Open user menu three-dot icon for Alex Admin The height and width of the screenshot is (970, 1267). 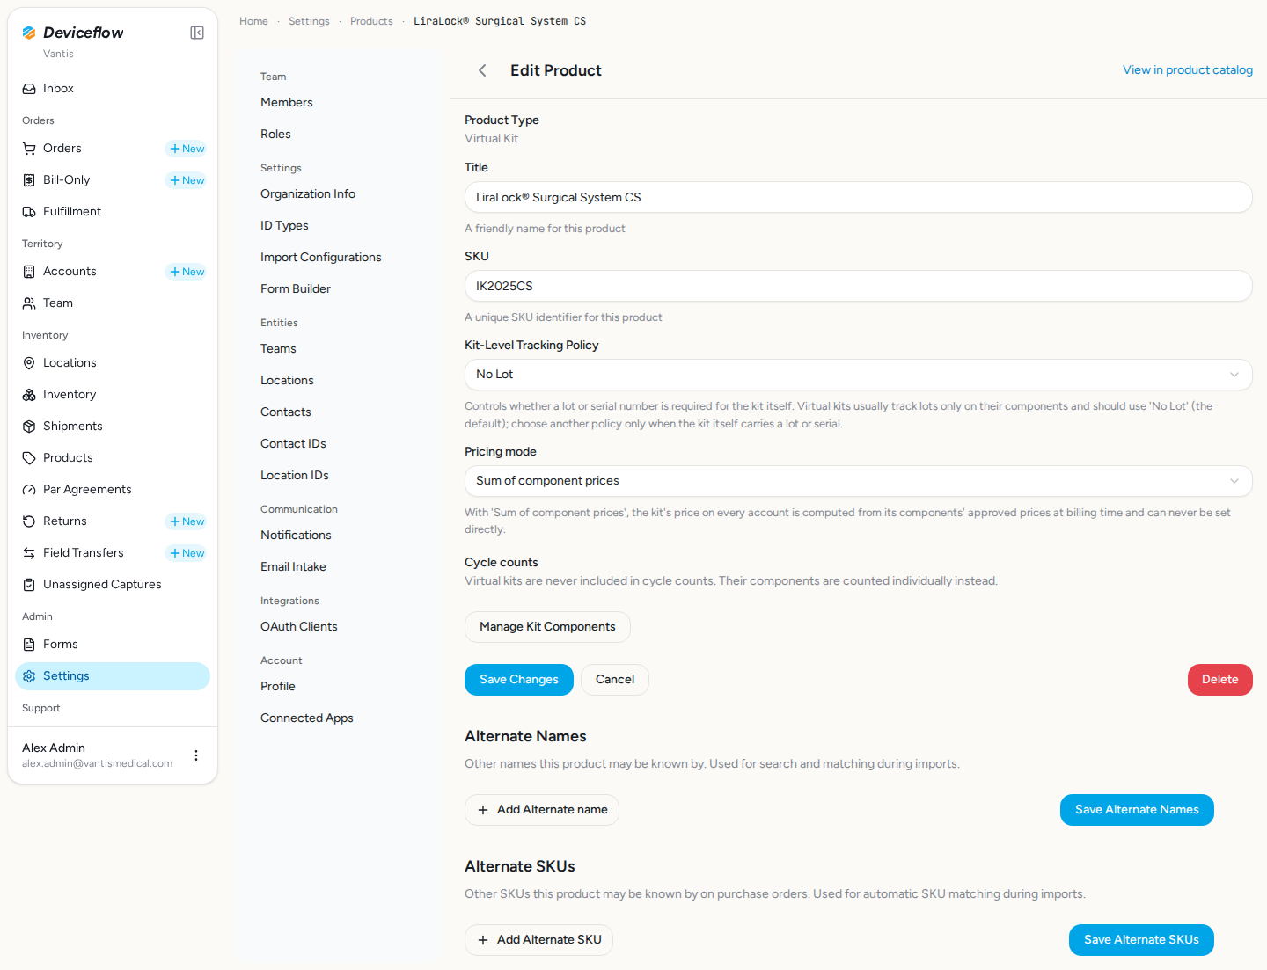pyautogui.click(x=196, y=755)
